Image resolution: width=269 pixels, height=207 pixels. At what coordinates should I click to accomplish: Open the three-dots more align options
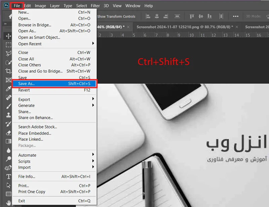click(236, 16)
